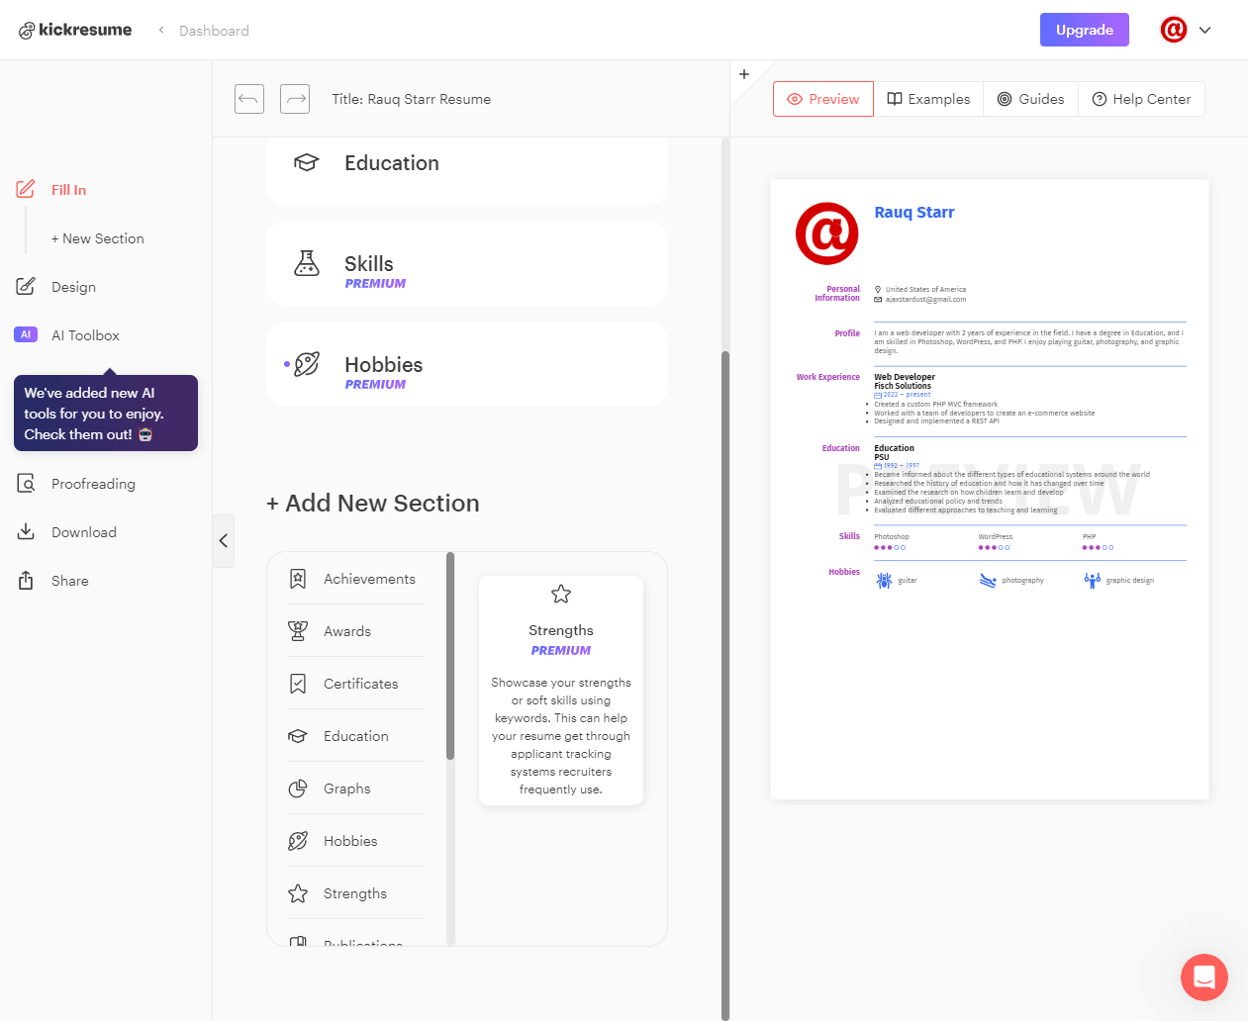Screen dimensions: 1248x1021
Task: Click the Download arrow icon
Action: pyautogui.click(x=26, y=531)
